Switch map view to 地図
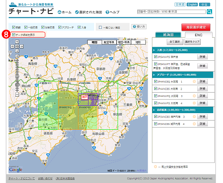Screen dimensions: 223x183 click(95, 42)
